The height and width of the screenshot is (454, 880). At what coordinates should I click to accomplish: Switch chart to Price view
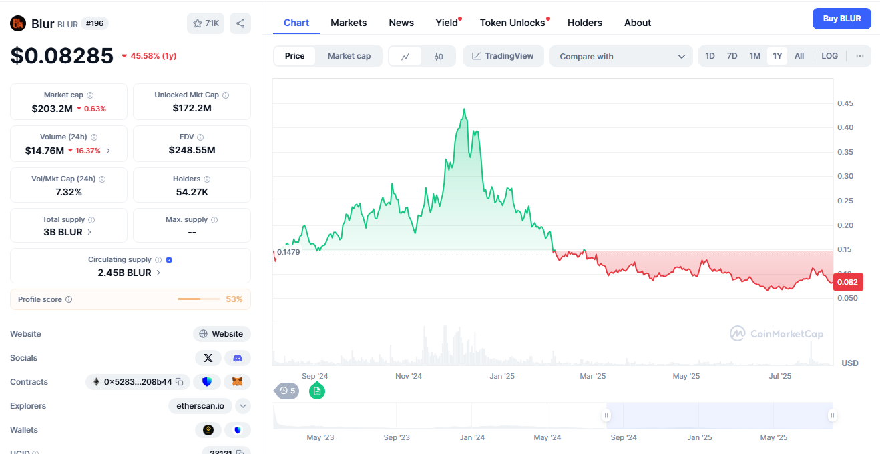pos(295,56)
